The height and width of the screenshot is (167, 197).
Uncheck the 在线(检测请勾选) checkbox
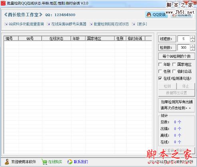coord(160,78)
